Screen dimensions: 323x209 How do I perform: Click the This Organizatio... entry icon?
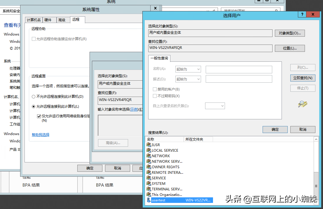point(149,194)
